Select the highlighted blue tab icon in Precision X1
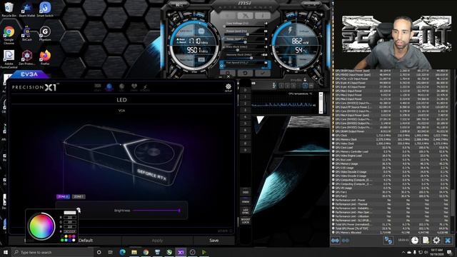This screenshot has width=457, height=257. [109, 86]
